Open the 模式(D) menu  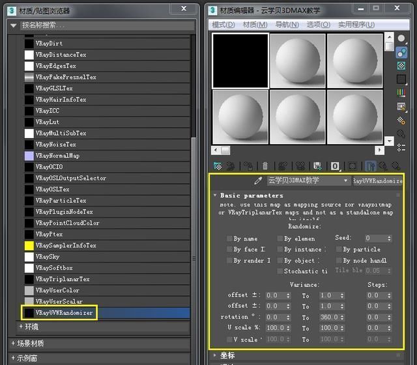pyautogui.click(x=223, y=25)
